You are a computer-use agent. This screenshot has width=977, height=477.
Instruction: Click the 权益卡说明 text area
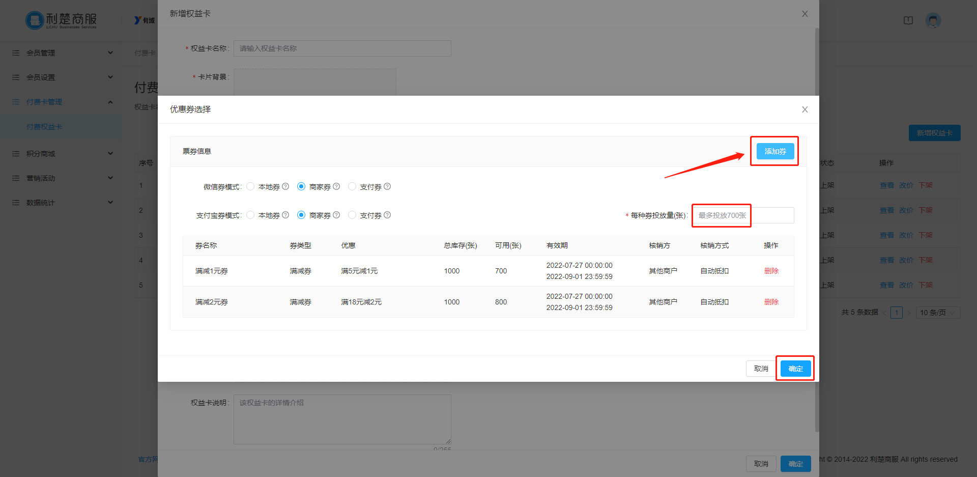342,419
